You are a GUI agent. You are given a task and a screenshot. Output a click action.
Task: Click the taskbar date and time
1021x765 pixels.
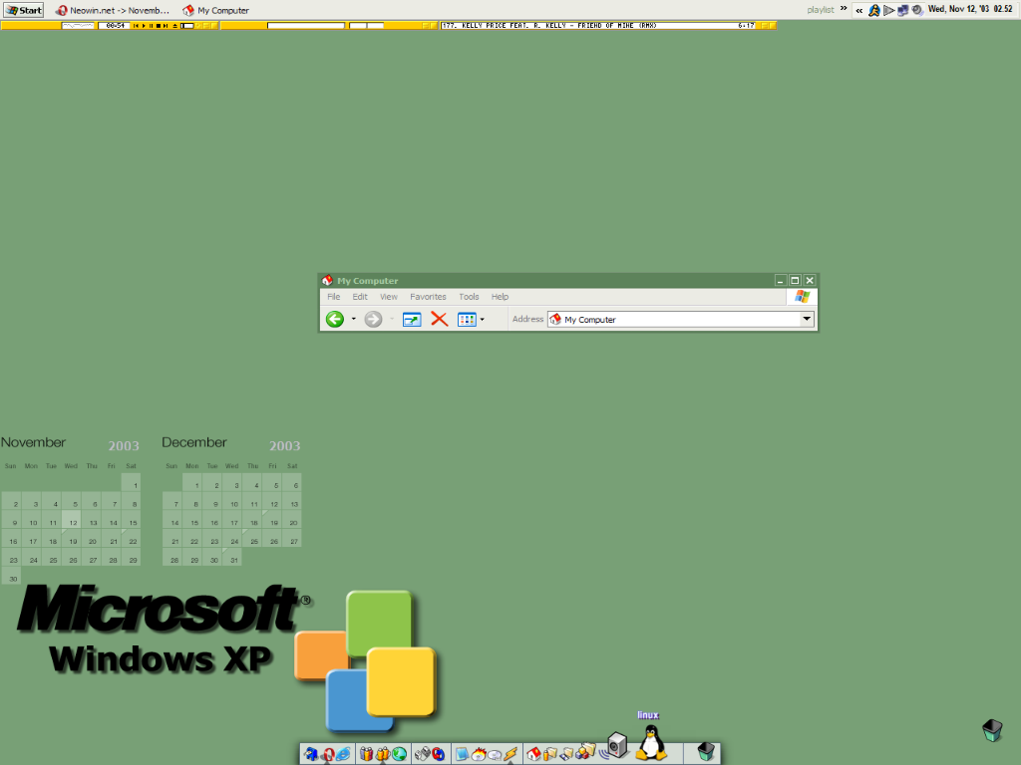click(x=969, y=9)
